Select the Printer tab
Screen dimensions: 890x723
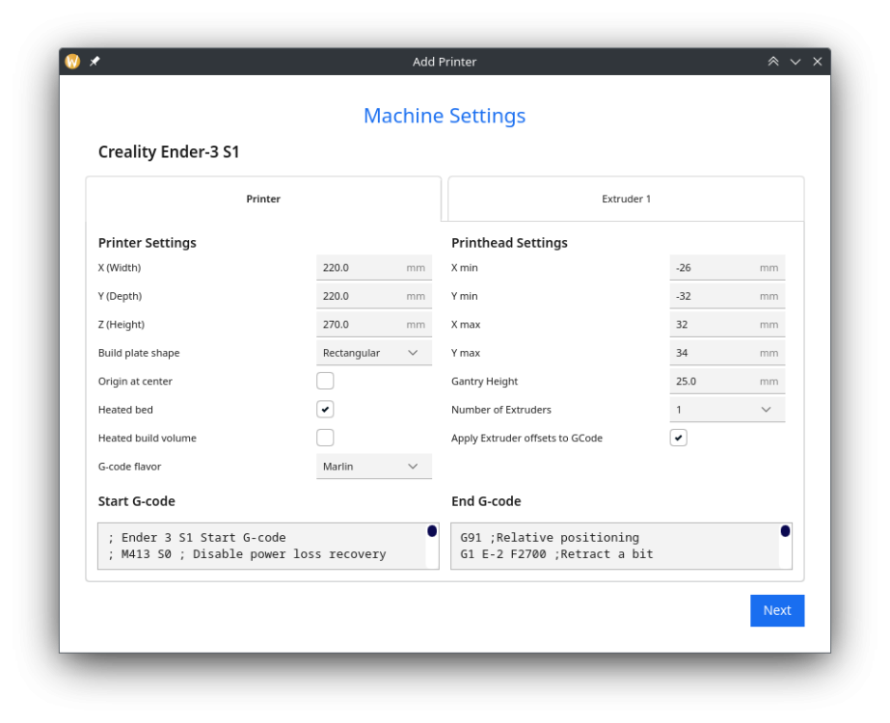coord(263,199)
